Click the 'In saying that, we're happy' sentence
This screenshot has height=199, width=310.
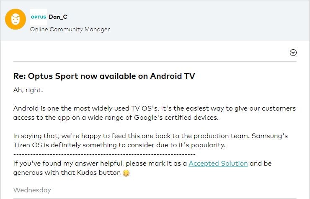point(150,141)
